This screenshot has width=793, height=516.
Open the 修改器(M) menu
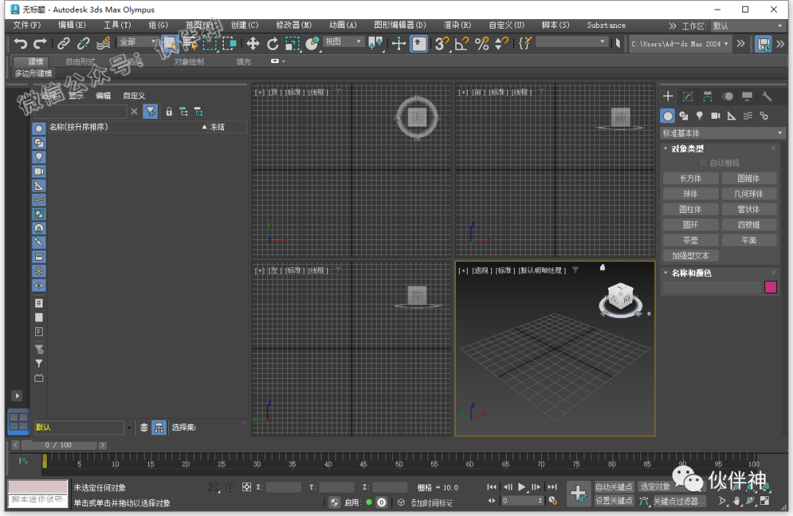(294, 25)
